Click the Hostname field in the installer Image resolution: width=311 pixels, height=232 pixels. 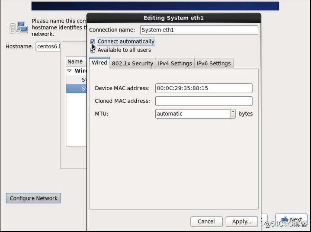[x=48, y=47]
